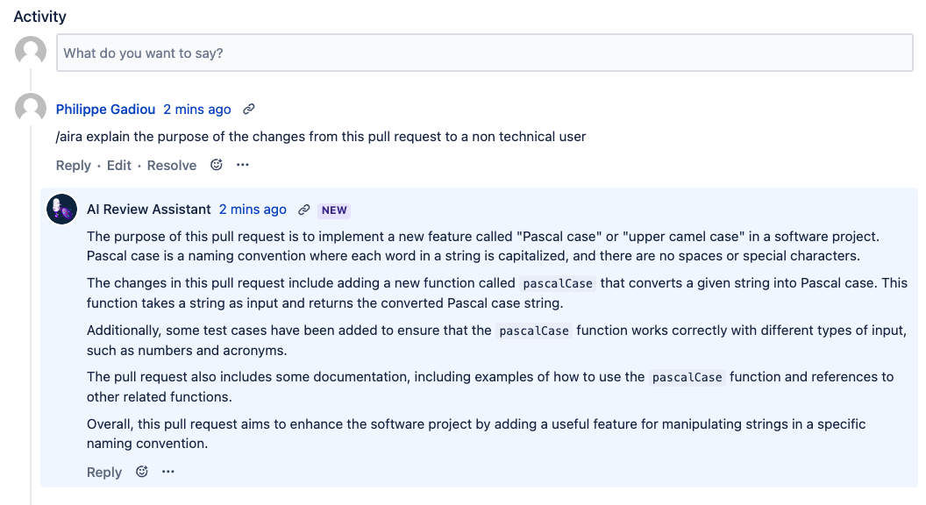Click the comment box "What do you want to say?"
Screen dimensions: 926x505
(x=484, y=53)
